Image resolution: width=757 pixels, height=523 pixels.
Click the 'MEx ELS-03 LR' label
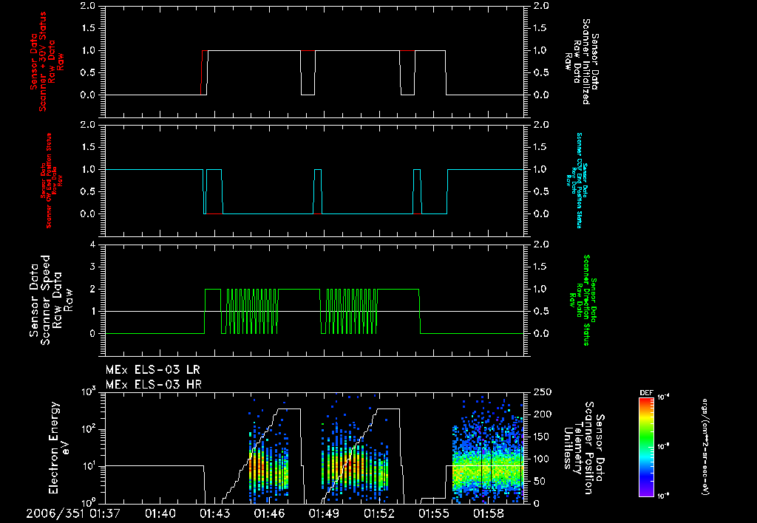[x=152, y=370]
